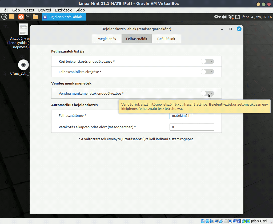Click the Automatikus bejelentkezés heading
The image size is (273, 224).
coord(74,105)
